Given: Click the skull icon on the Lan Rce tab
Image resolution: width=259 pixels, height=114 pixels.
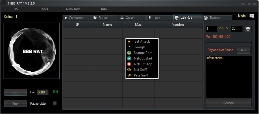Looking at the screenshot, I should 177,18.
